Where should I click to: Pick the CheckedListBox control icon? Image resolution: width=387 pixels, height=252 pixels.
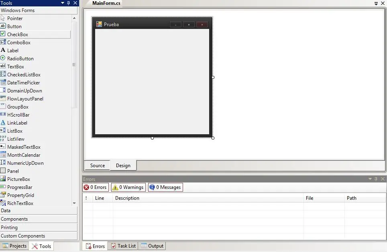pos(3,74)
